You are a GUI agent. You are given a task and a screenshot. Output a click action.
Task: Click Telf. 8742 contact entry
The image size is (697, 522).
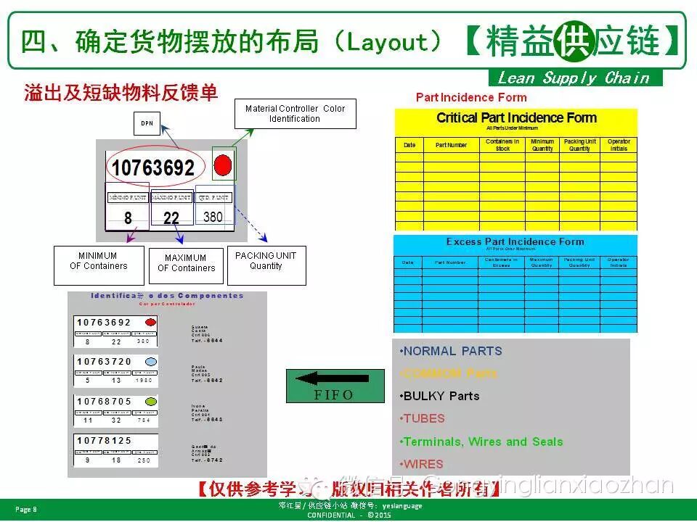(x=207, y=460)
